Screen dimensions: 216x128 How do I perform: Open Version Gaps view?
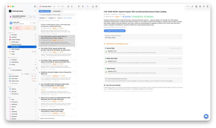22,42
